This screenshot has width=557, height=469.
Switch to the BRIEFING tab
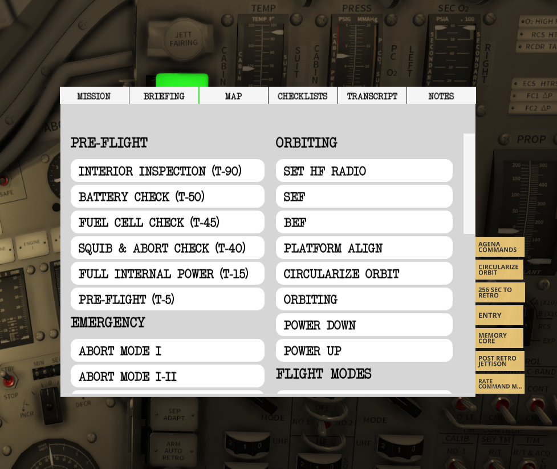pyautogui.click(x=164, y=96)
